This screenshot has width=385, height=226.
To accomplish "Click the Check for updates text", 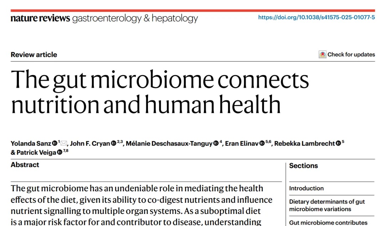I will click(x=351, y=55).
